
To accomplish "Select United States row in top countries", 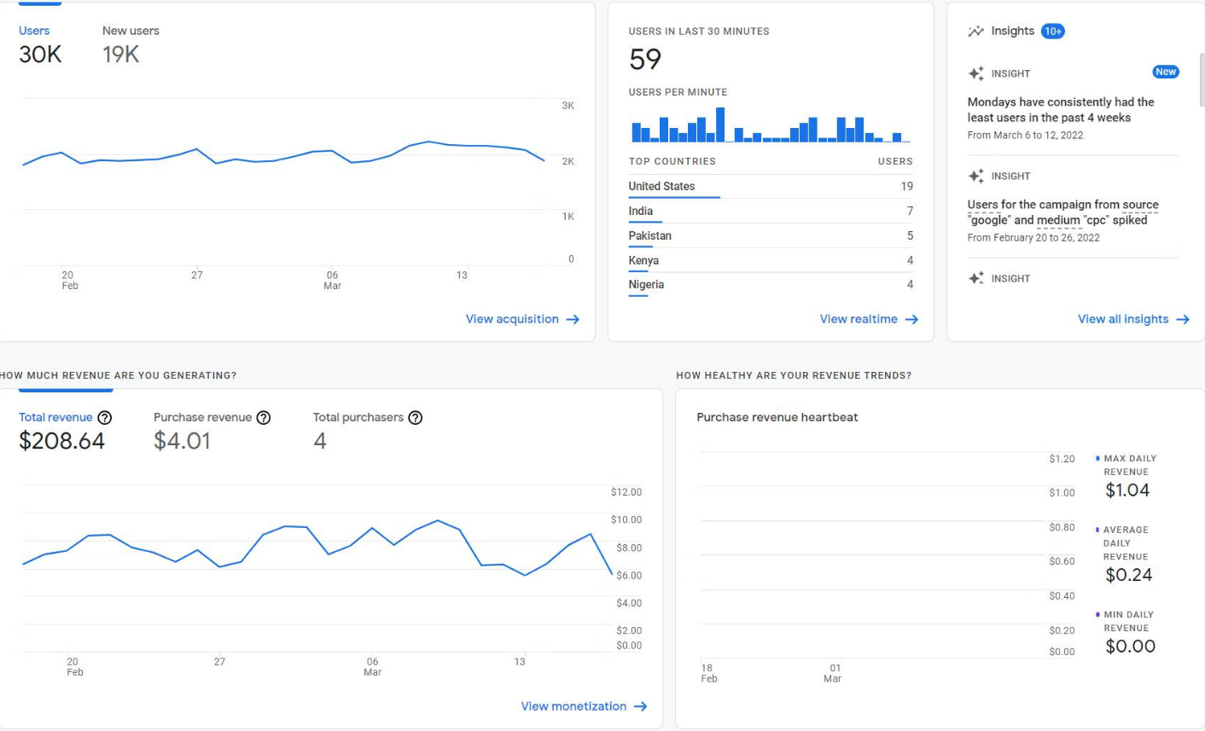I will click(x=771, y=186).
